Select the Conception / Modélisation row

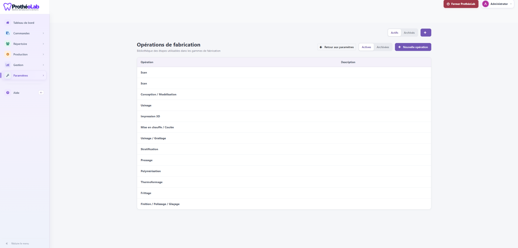284,95
